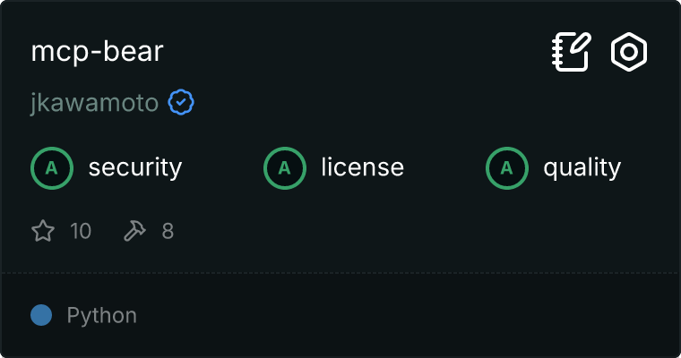Click the license grade A badge
Viewport: 681px width, 358px height.
tap(285, 168)
